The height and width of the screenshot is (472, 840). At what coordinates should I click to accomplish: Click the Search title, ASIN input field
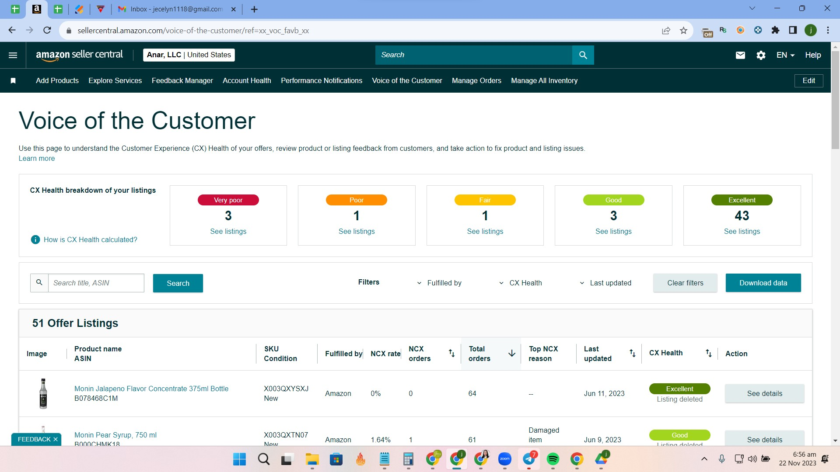[x=96, y=283]
